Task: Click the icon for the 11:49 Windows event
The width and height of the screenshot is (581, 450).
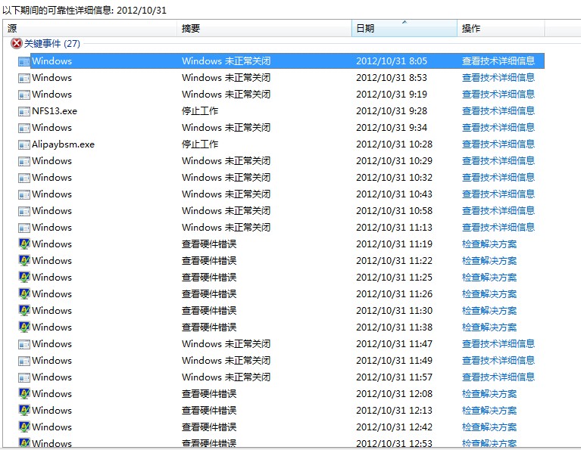Action: pyautogui.click(x=24, y=361)
